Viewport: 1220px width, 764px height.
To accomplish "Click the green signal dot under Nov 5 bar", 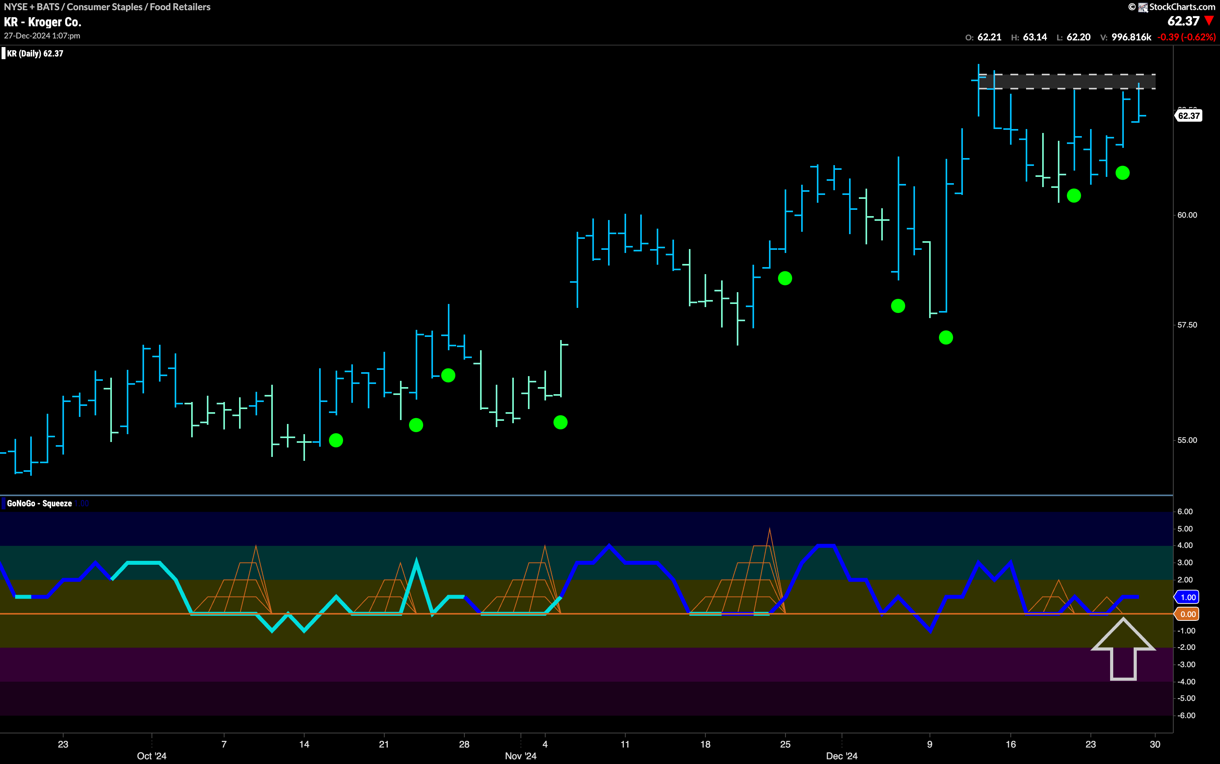I will click(560, 422).
